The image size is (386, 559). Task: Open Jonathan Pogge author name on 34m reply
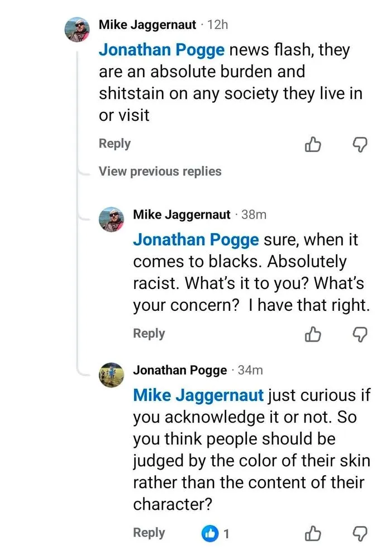180,370
